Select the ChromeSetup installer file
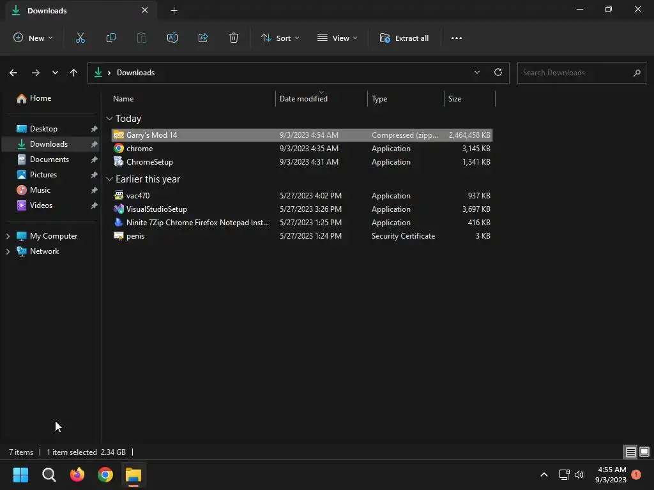 (x=302, y=161)
